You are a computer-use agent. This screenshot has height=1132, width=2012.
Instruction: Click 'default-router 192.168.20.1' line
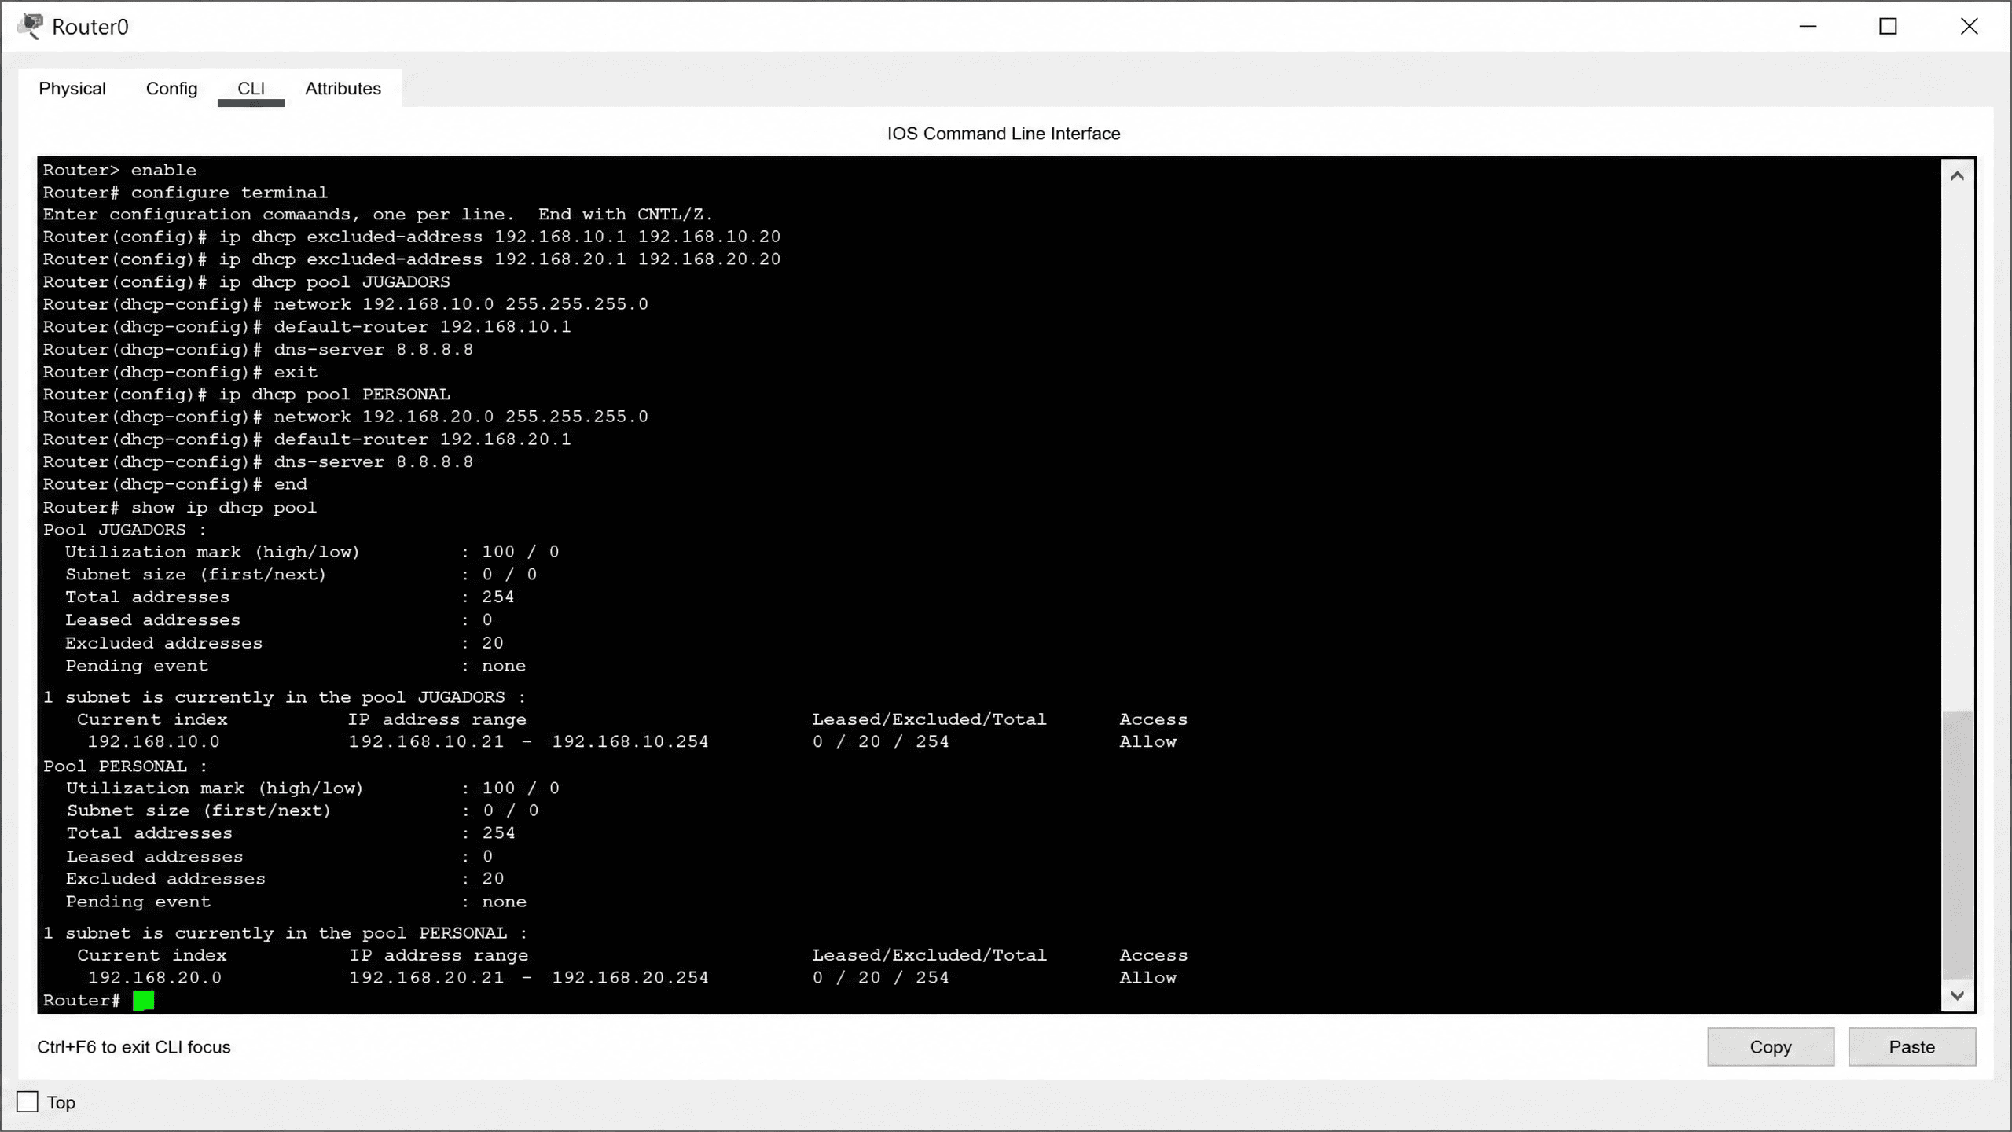pos(307,439)
